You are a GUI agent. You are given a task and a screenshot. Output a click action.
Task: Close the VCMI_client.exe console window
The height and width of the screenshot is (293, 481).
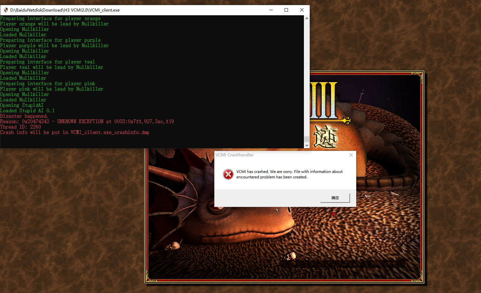pyautogui.click(x=302, y=10)
